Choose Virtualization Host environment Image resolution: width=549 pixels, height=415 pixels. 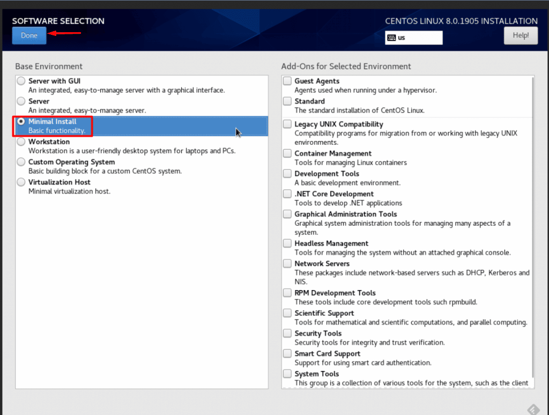coord(21,182)
